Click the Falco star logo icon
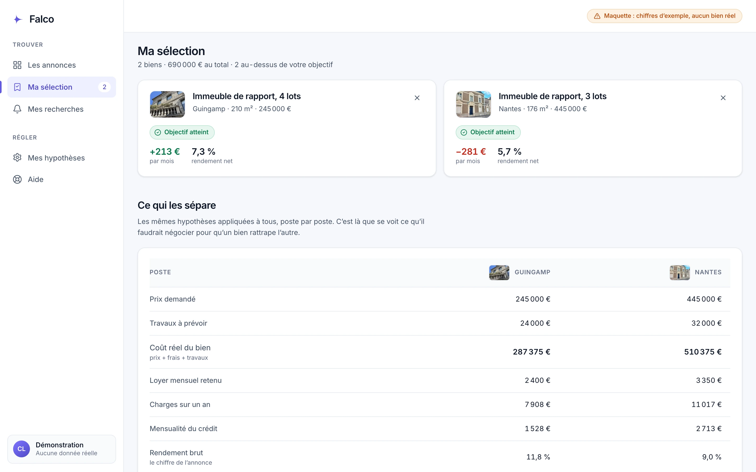The width and height of the screenshot is (756, 472). pos(18,19)
